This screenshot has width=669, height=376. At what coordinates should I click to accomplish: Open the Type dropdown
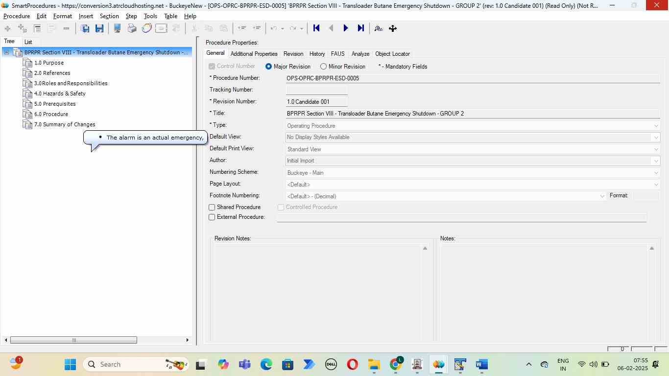(x=656, y=126)
